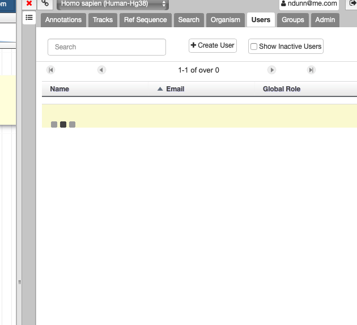The width and height of the screenshot is (357, 325).
Task: Click the 1-1 of over 0 text
Action: [x=198, y=70]
